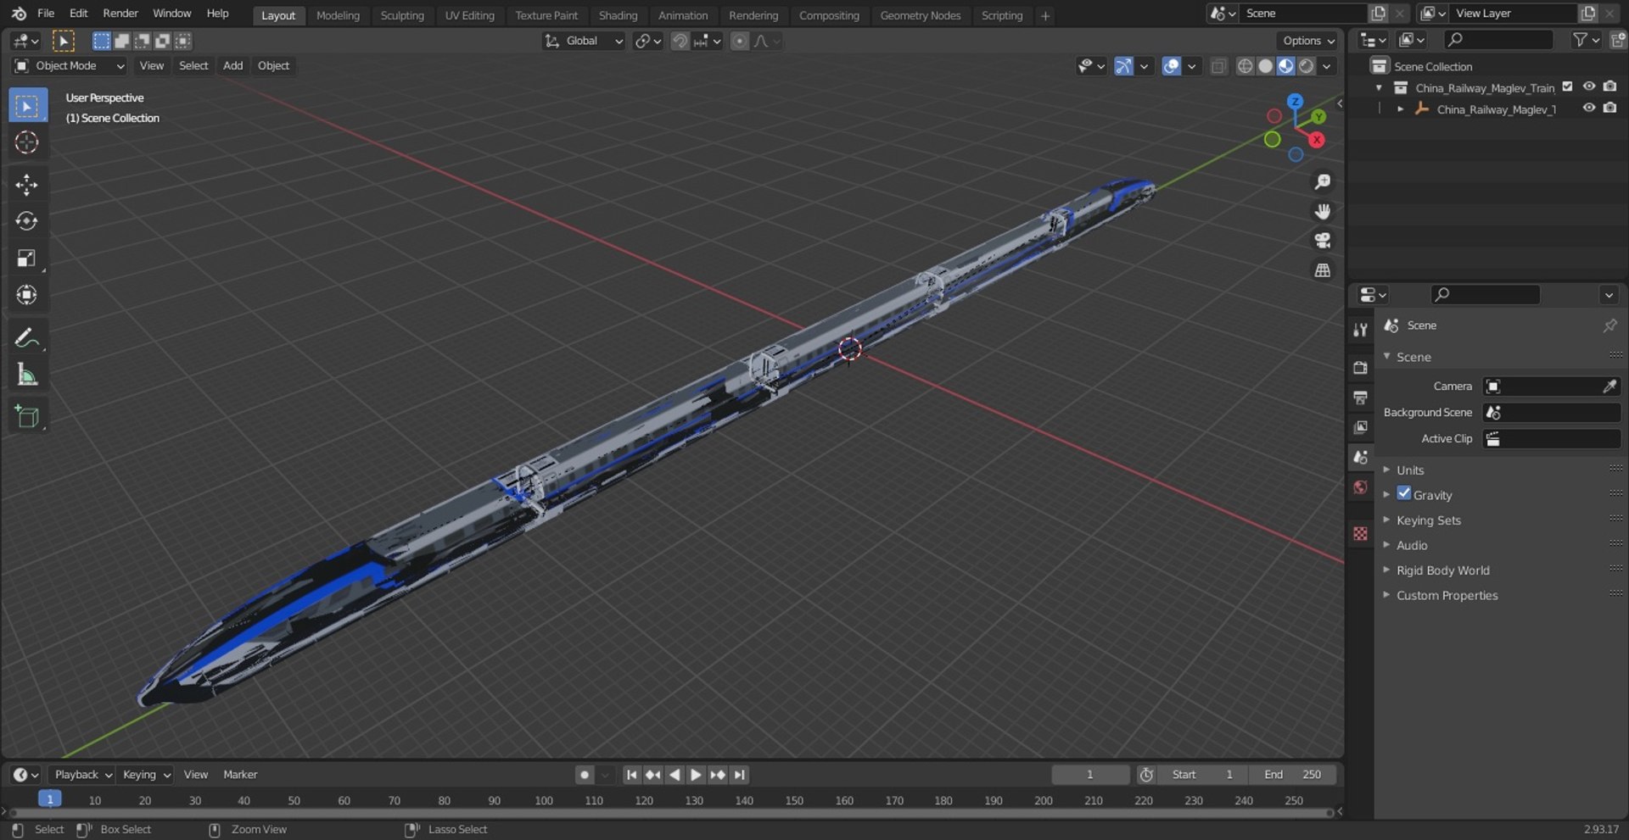Switch to the Modeling workspace tab
The image size is (1629, 840).
click(x=338, y=15)
